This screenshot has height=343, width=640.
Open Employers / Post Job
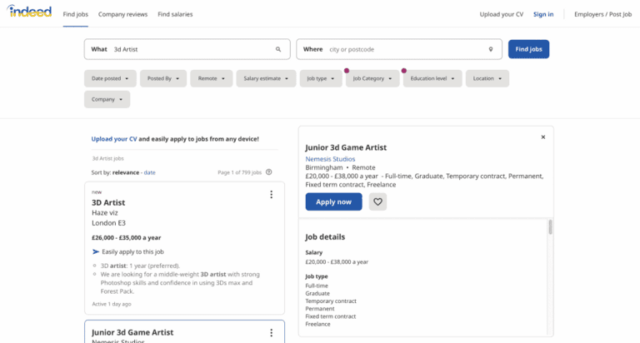pyautogui.click(x=602, y=14)
